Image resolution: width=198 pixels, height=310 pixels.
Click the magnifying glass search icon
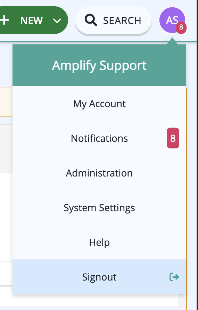point(91,20)
